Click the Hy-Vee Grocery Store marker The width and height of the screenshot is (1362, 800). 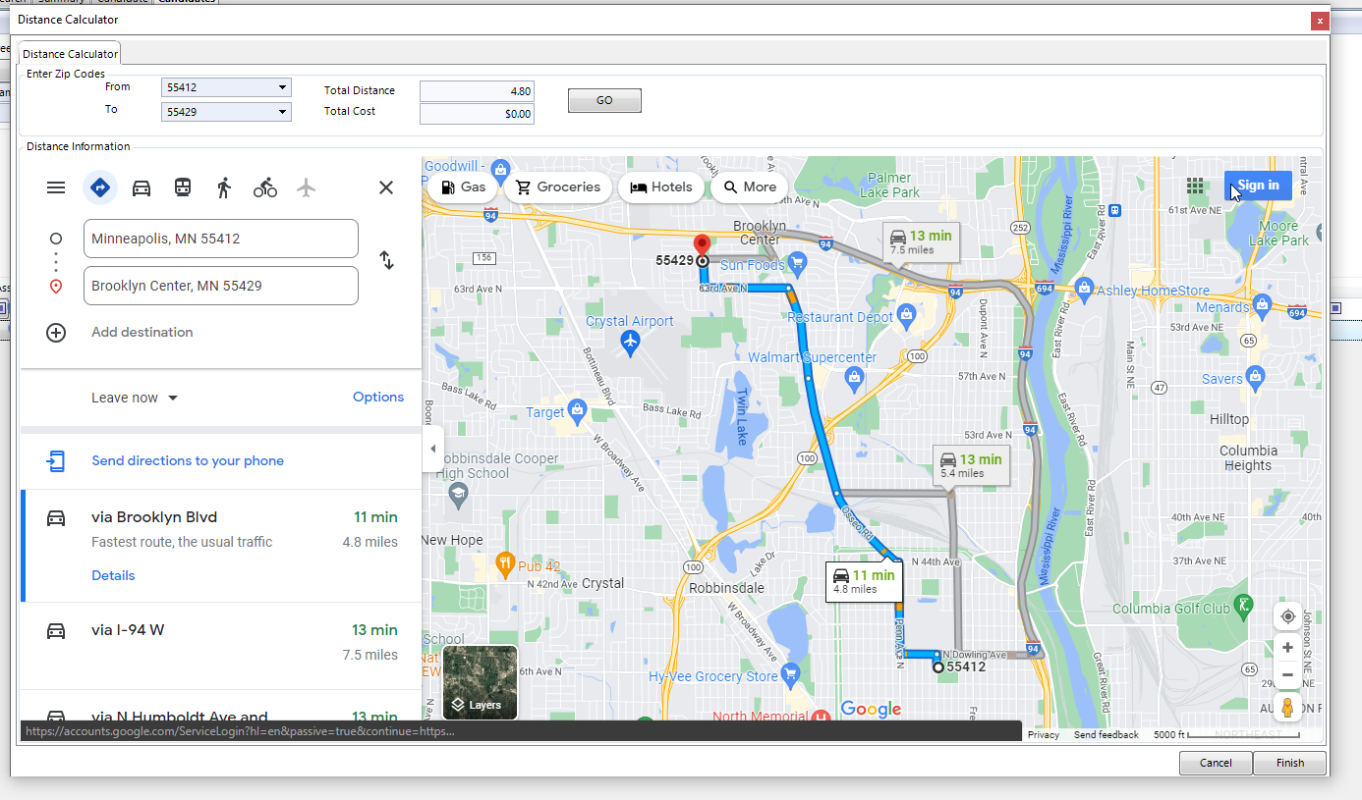point(790,673)
